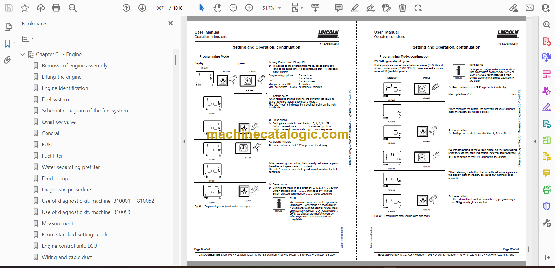The width and height of the screenshot is (555, 268).
Task: Collapse Chapter 01 - Engine bookmark
Action: coord(23,54)
